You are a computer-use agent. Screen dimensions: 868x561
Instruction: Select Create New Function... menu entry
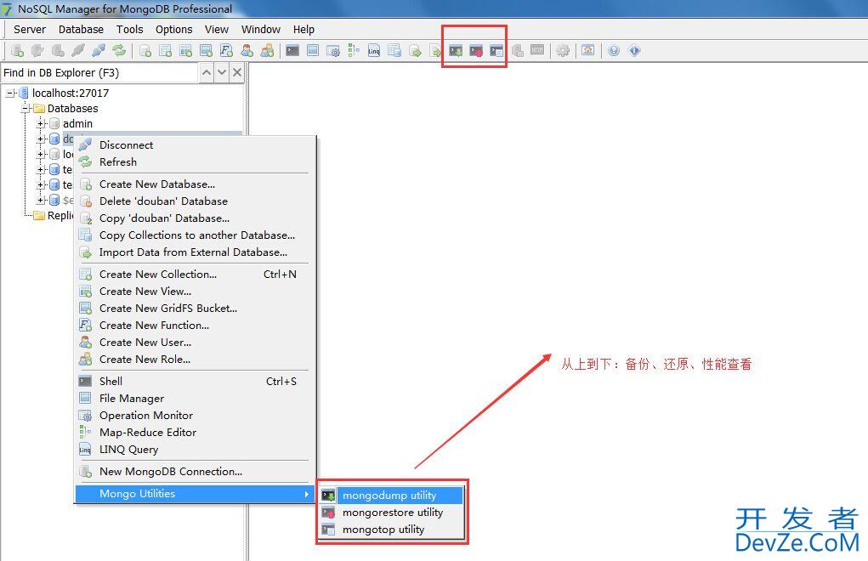pyautogui.click(x=196, y=326)
